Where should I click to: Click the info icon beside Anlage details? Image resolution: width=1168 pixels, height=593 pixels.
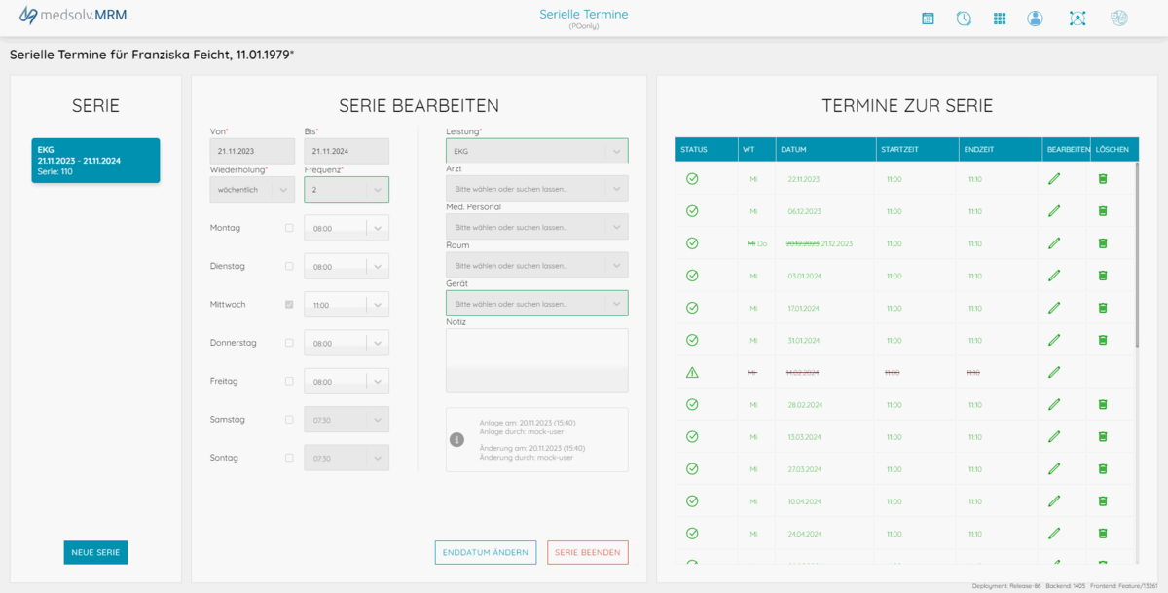coord(456,440)
